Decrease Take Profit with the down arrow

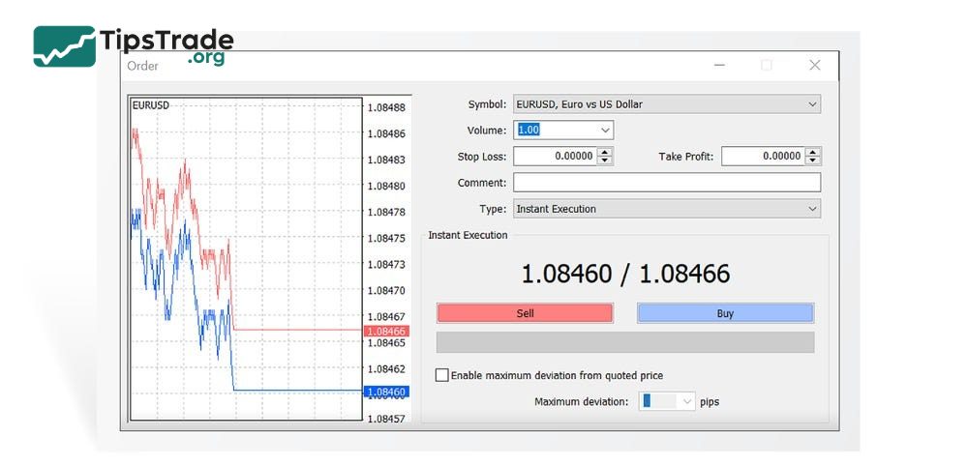pos(813,160)
